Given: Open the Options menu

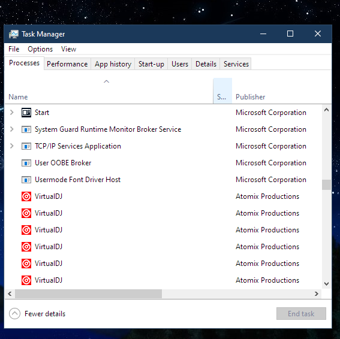Looking at the screenshot, I should 40,49.
